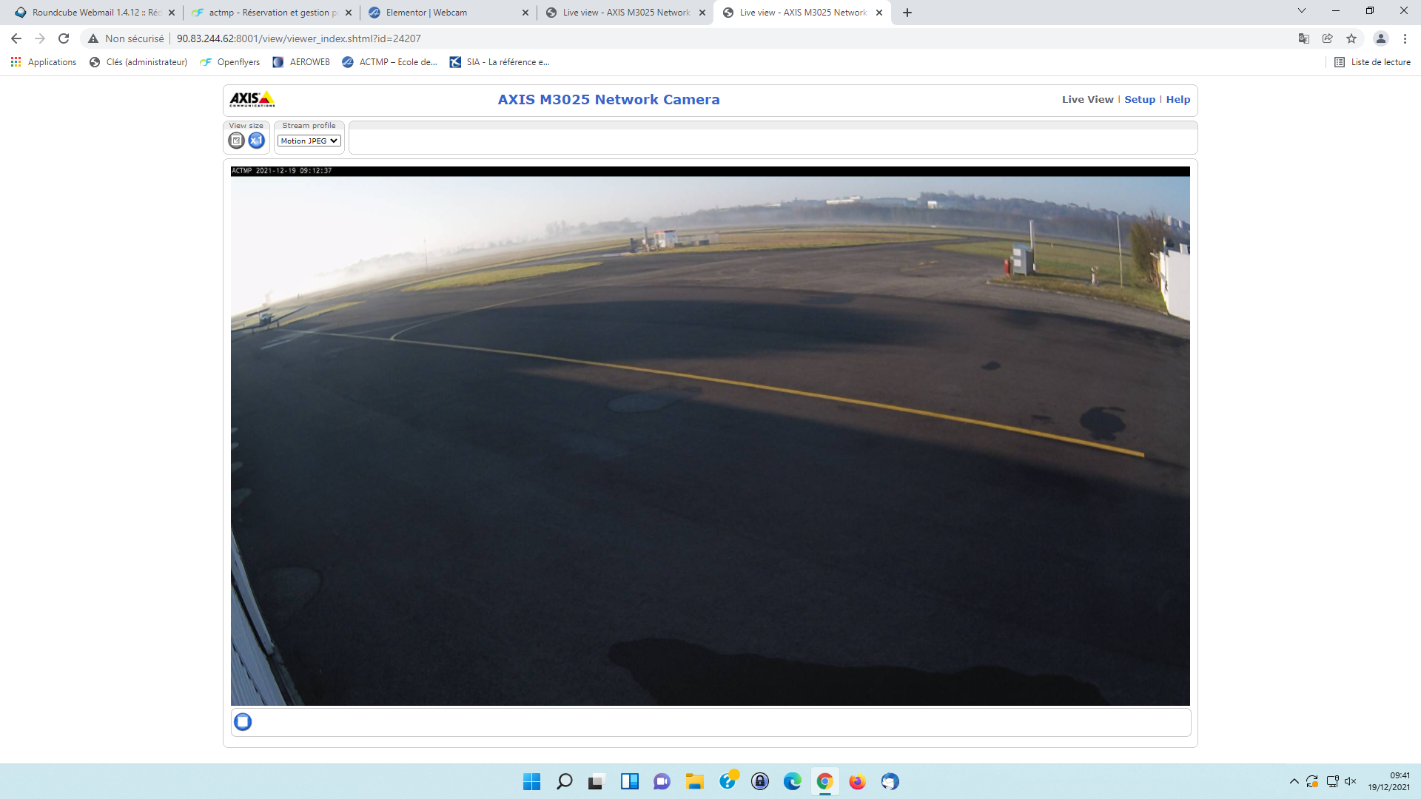Go back to previous page
1421x799 pixels.
pos(16,38)
